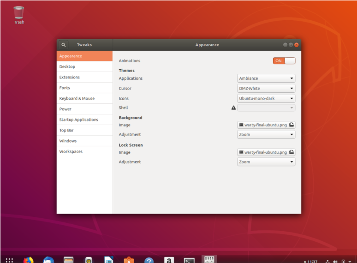Click the clock showing 11:37
The height and width of the screenshot is (263, 357).
coord(312,262)
